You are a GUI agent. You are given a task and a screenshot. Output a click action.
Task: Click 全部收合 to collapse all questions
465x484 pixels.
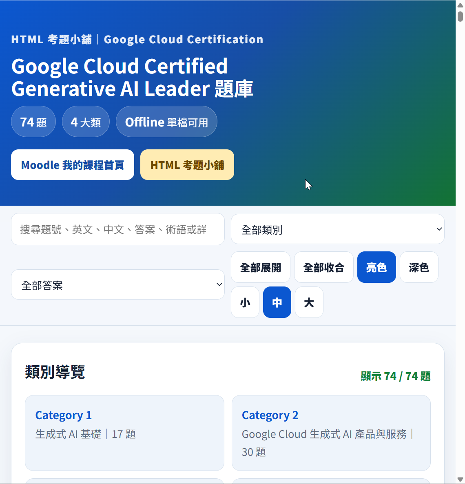(x=324, y=267)
